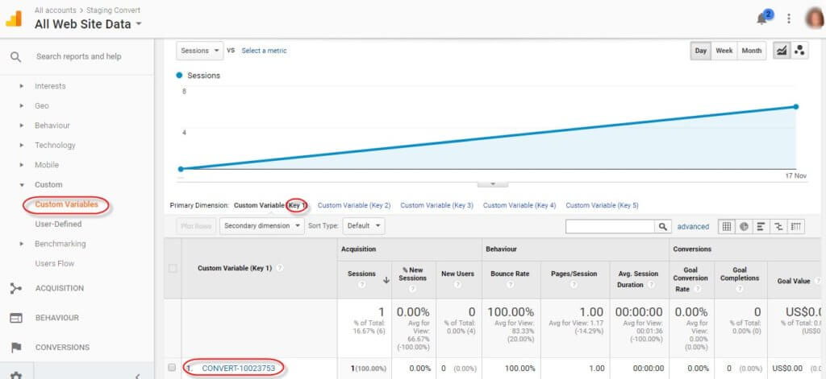Tick the CONVERT-10023753 row checkbox

tap(172, 368)
